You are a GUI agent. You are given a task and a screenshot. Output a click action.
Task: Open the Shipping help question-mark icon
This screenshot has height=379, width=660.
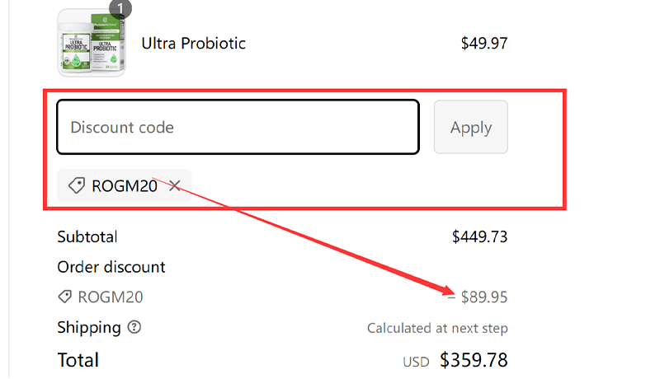[134, 327]
